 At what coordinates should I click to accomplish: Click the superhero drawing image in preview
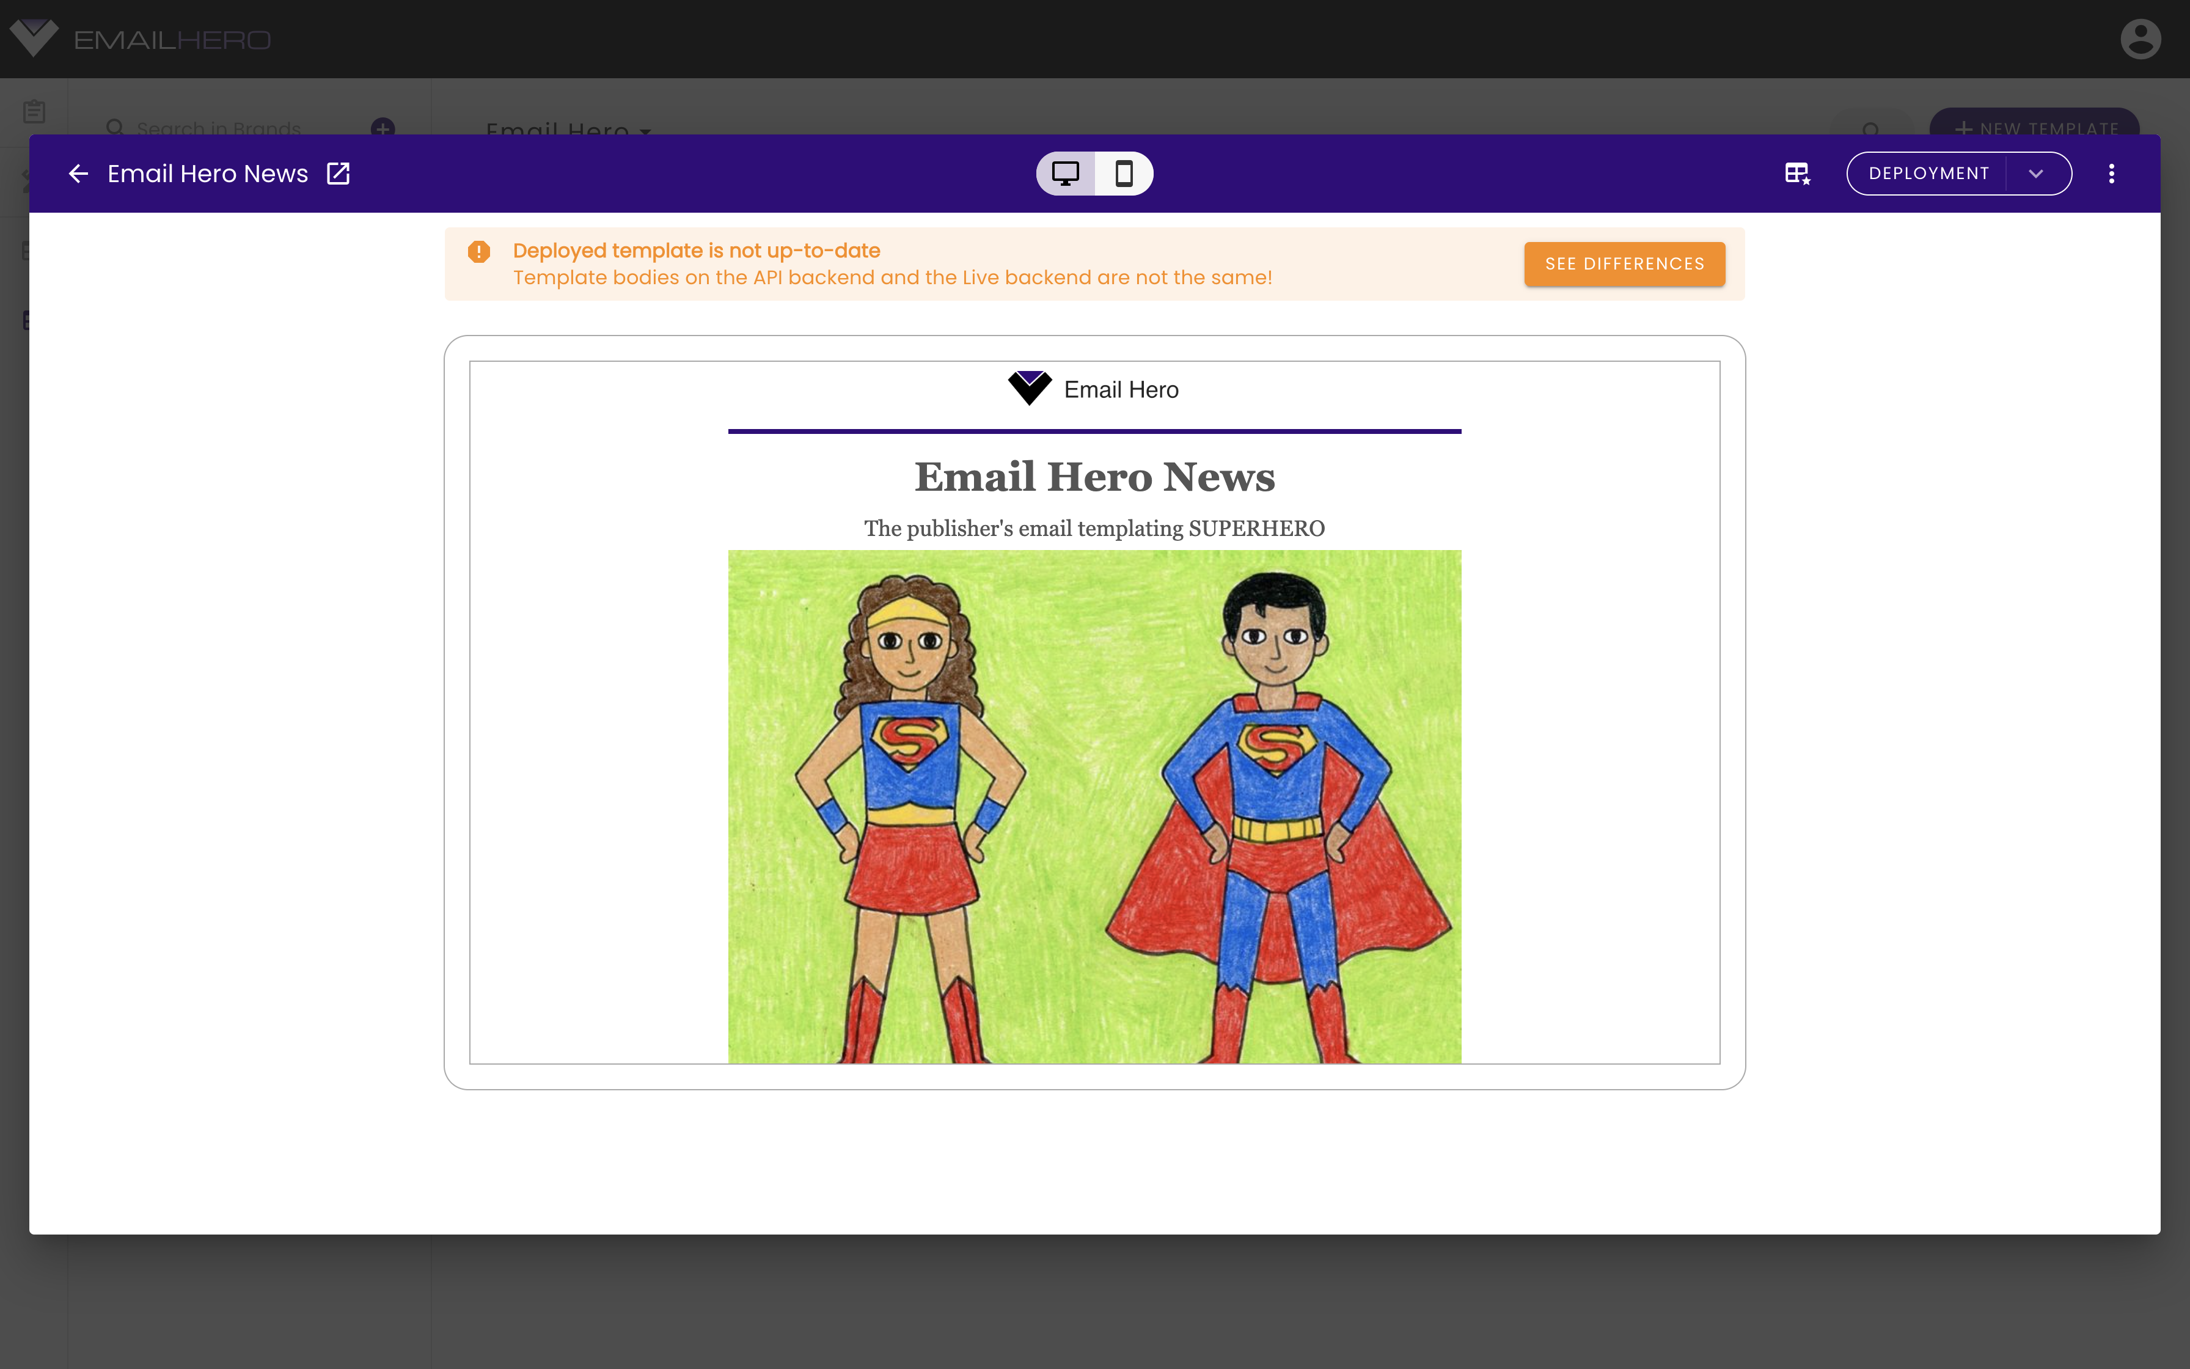point(1094,807)
